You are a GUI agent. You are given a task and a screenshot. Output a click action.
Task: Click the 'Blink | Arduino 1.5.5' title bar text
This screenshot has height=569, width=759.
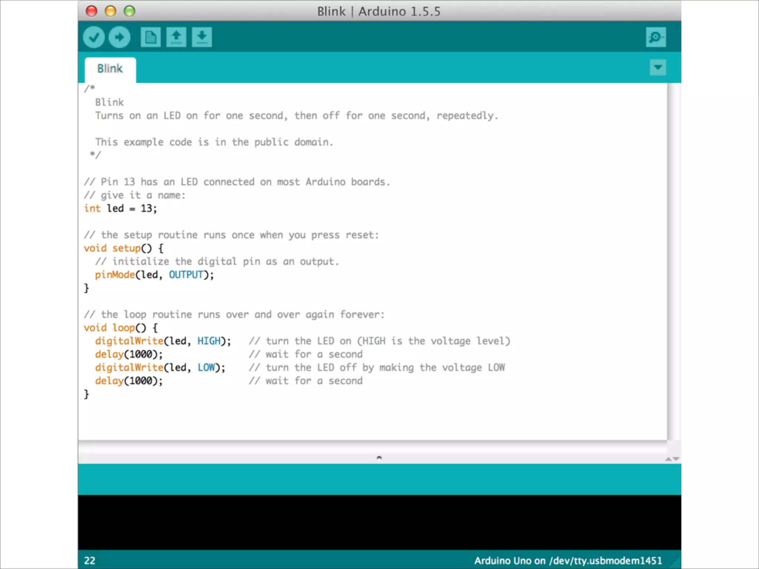tap(379, 11)
